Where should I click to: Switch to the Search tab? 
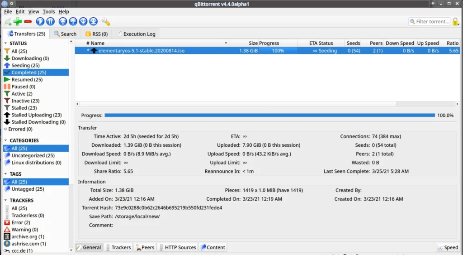65,34
